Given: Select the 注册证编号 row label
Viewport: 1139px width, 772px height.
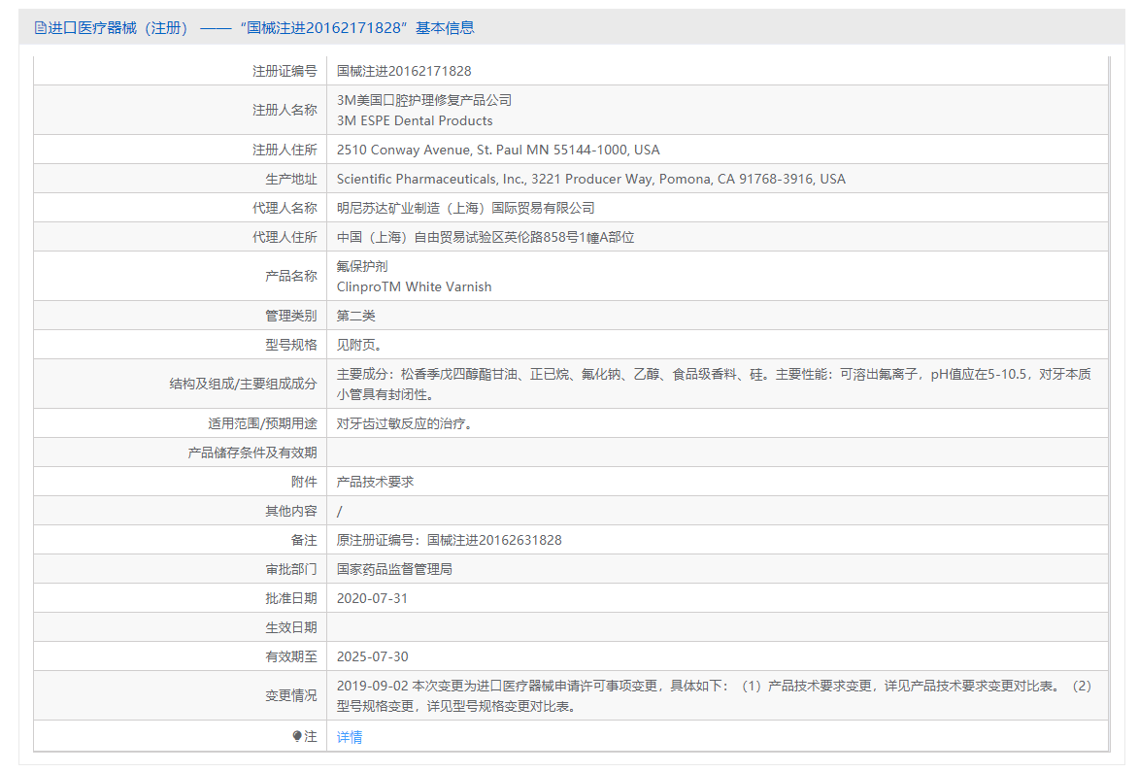Looking at the screenshot, I should coord(285,71).
